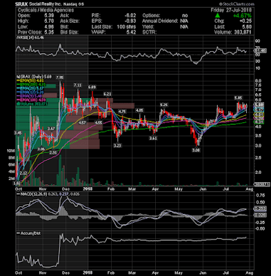Select the Open price 5.39

coord(49,16)
